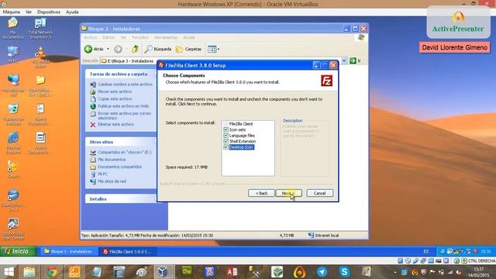496x279 pixels.
Task: Open Dreamweaver on host taskbar
Action: (x=187, y=272)
